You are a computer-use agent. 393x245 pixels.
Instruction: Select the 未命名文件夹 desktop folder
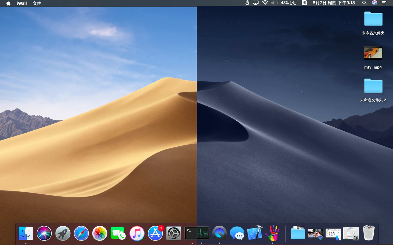(x=373, y=23)
